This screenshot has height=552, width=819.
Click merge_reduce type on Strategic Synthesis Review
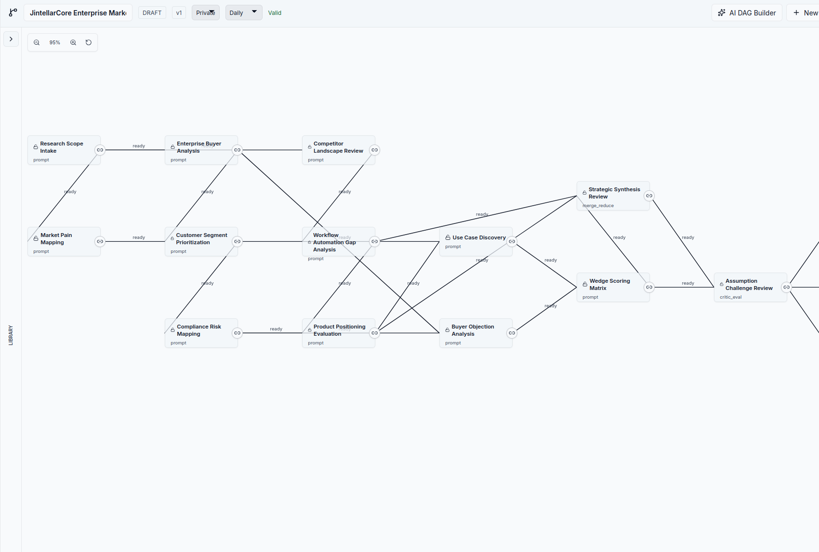coord(598,206)
